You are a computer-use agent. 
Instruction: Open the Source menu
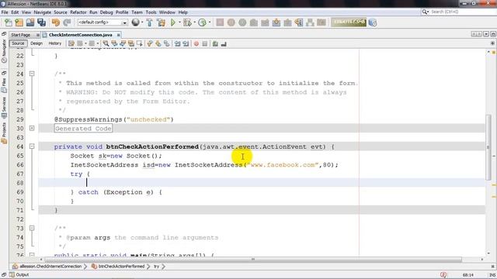[61, 12]
